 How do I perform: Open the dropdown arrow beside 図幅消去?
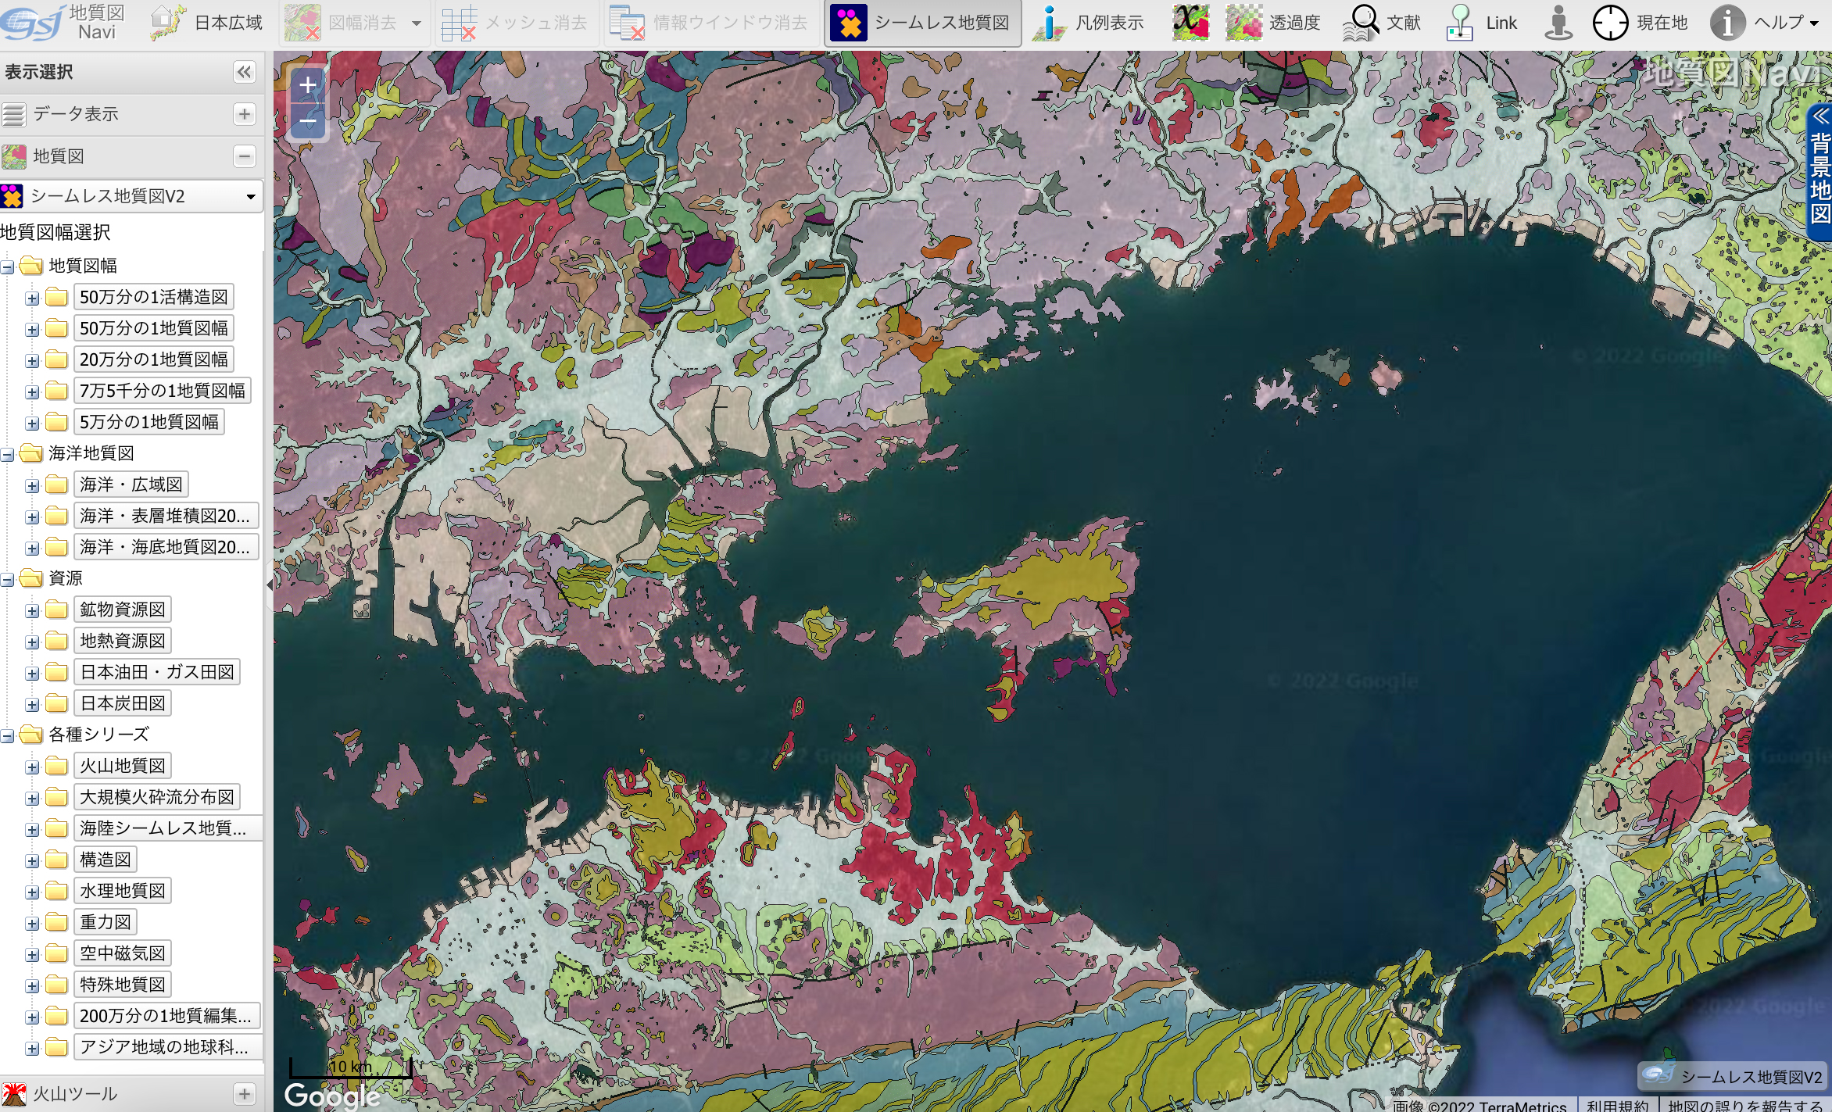pos(417,23)
